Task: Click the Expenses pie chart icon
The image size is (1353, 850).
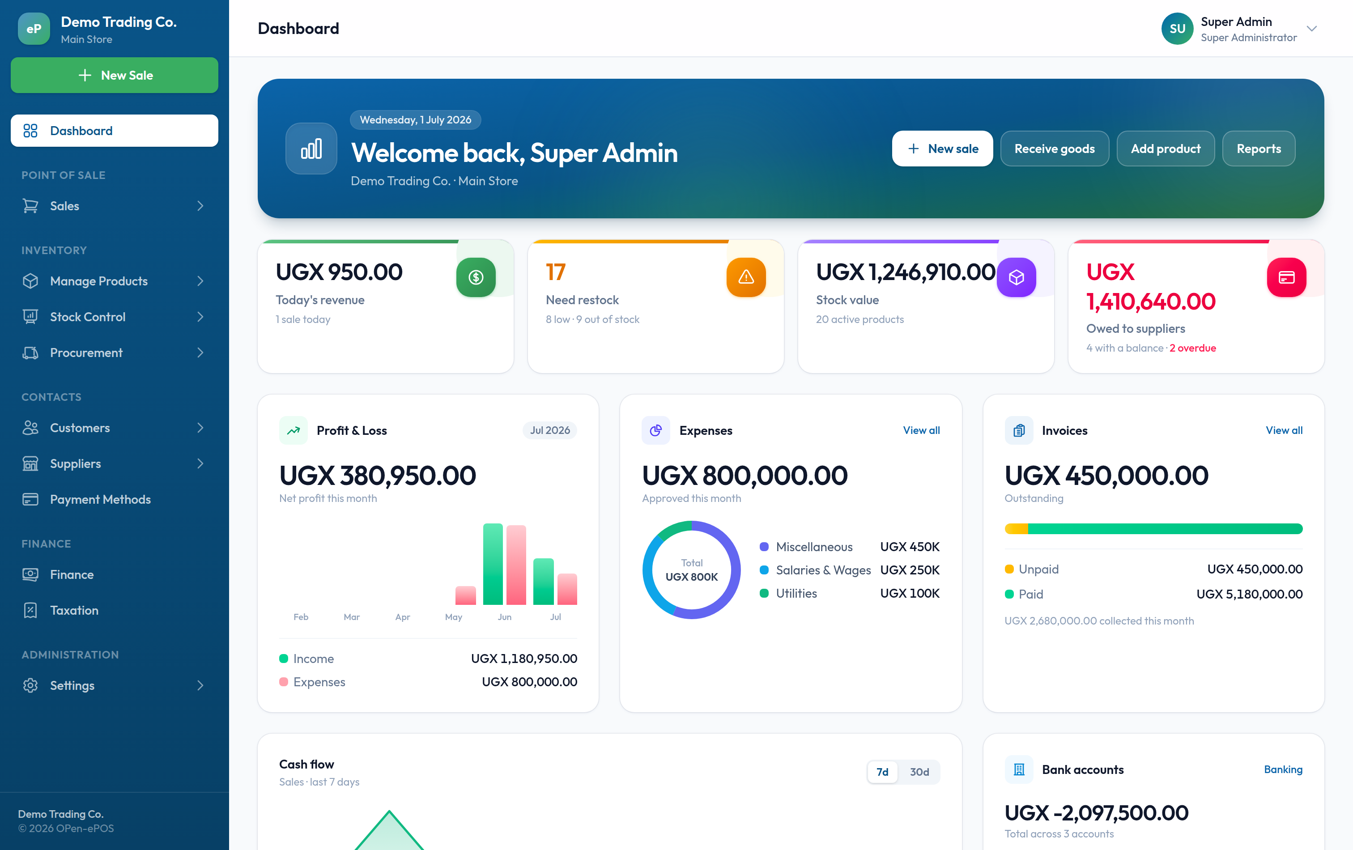Action: (656, 430)
